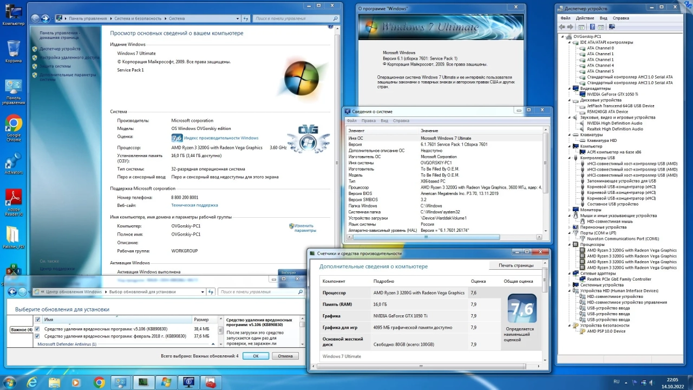Open the Файл menu in Device Manager
Viewport: 693px width, 390px height.
click(565, 18)
